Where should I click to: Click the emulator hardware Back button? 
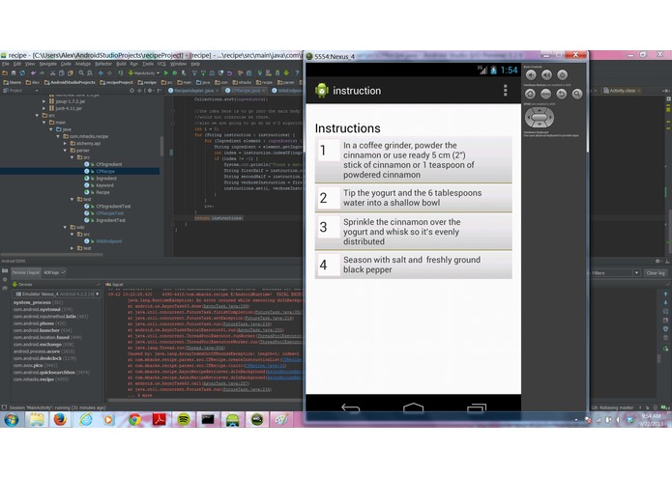coord(562,94)
